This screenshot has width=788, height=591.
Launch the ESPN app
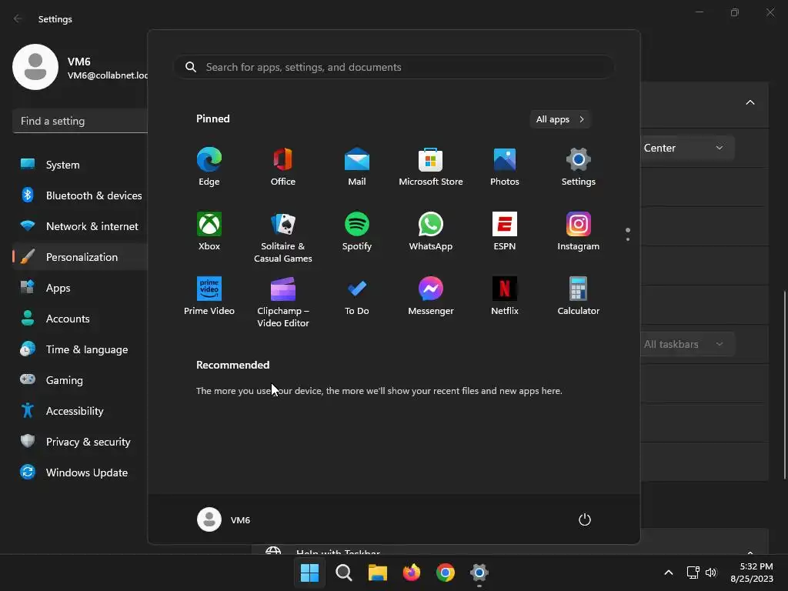505,232
